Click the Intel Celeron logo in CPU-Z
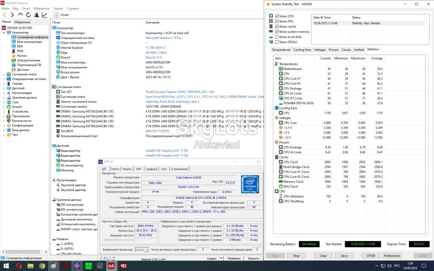The width and height of the screenshot is (434, 271). (x=250, y=184)
